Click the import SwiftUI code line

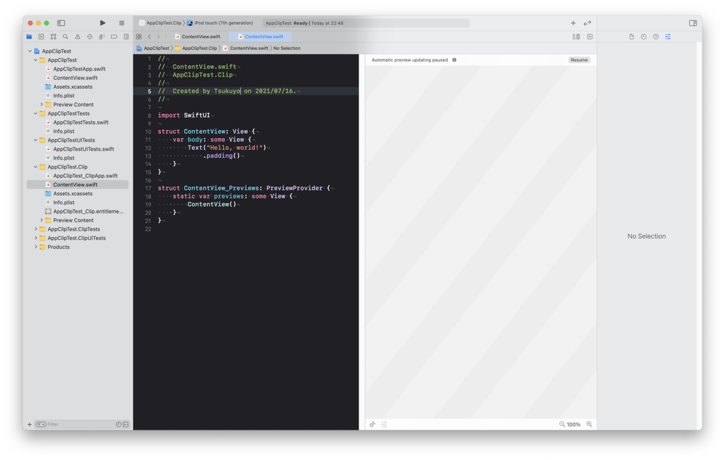pos(184,115)
